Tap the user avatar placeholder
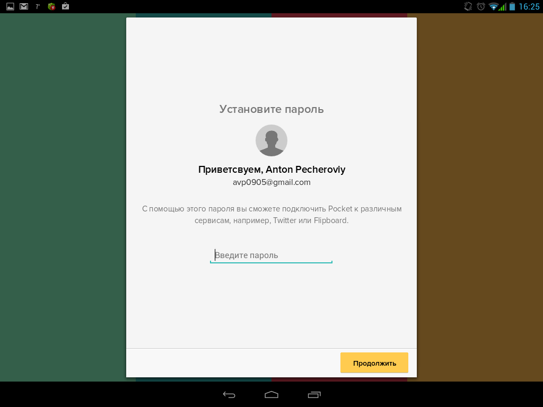 point(271,140)
